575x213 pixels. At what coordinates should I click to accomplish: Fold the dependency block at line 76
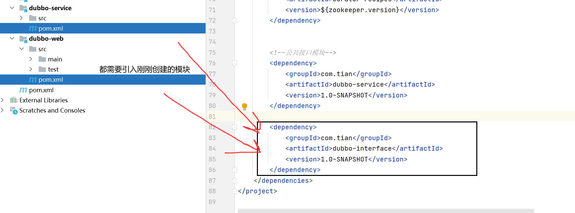click(235, 63)
